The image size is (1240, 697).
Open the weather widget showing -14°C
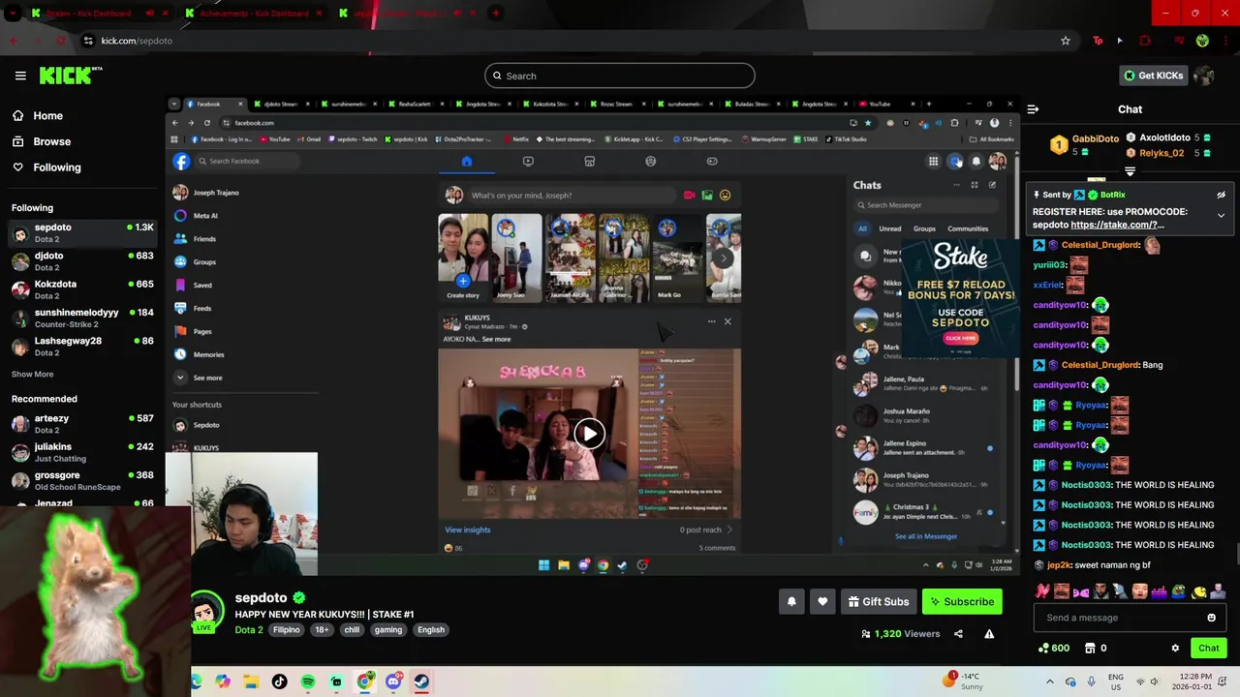964,682
